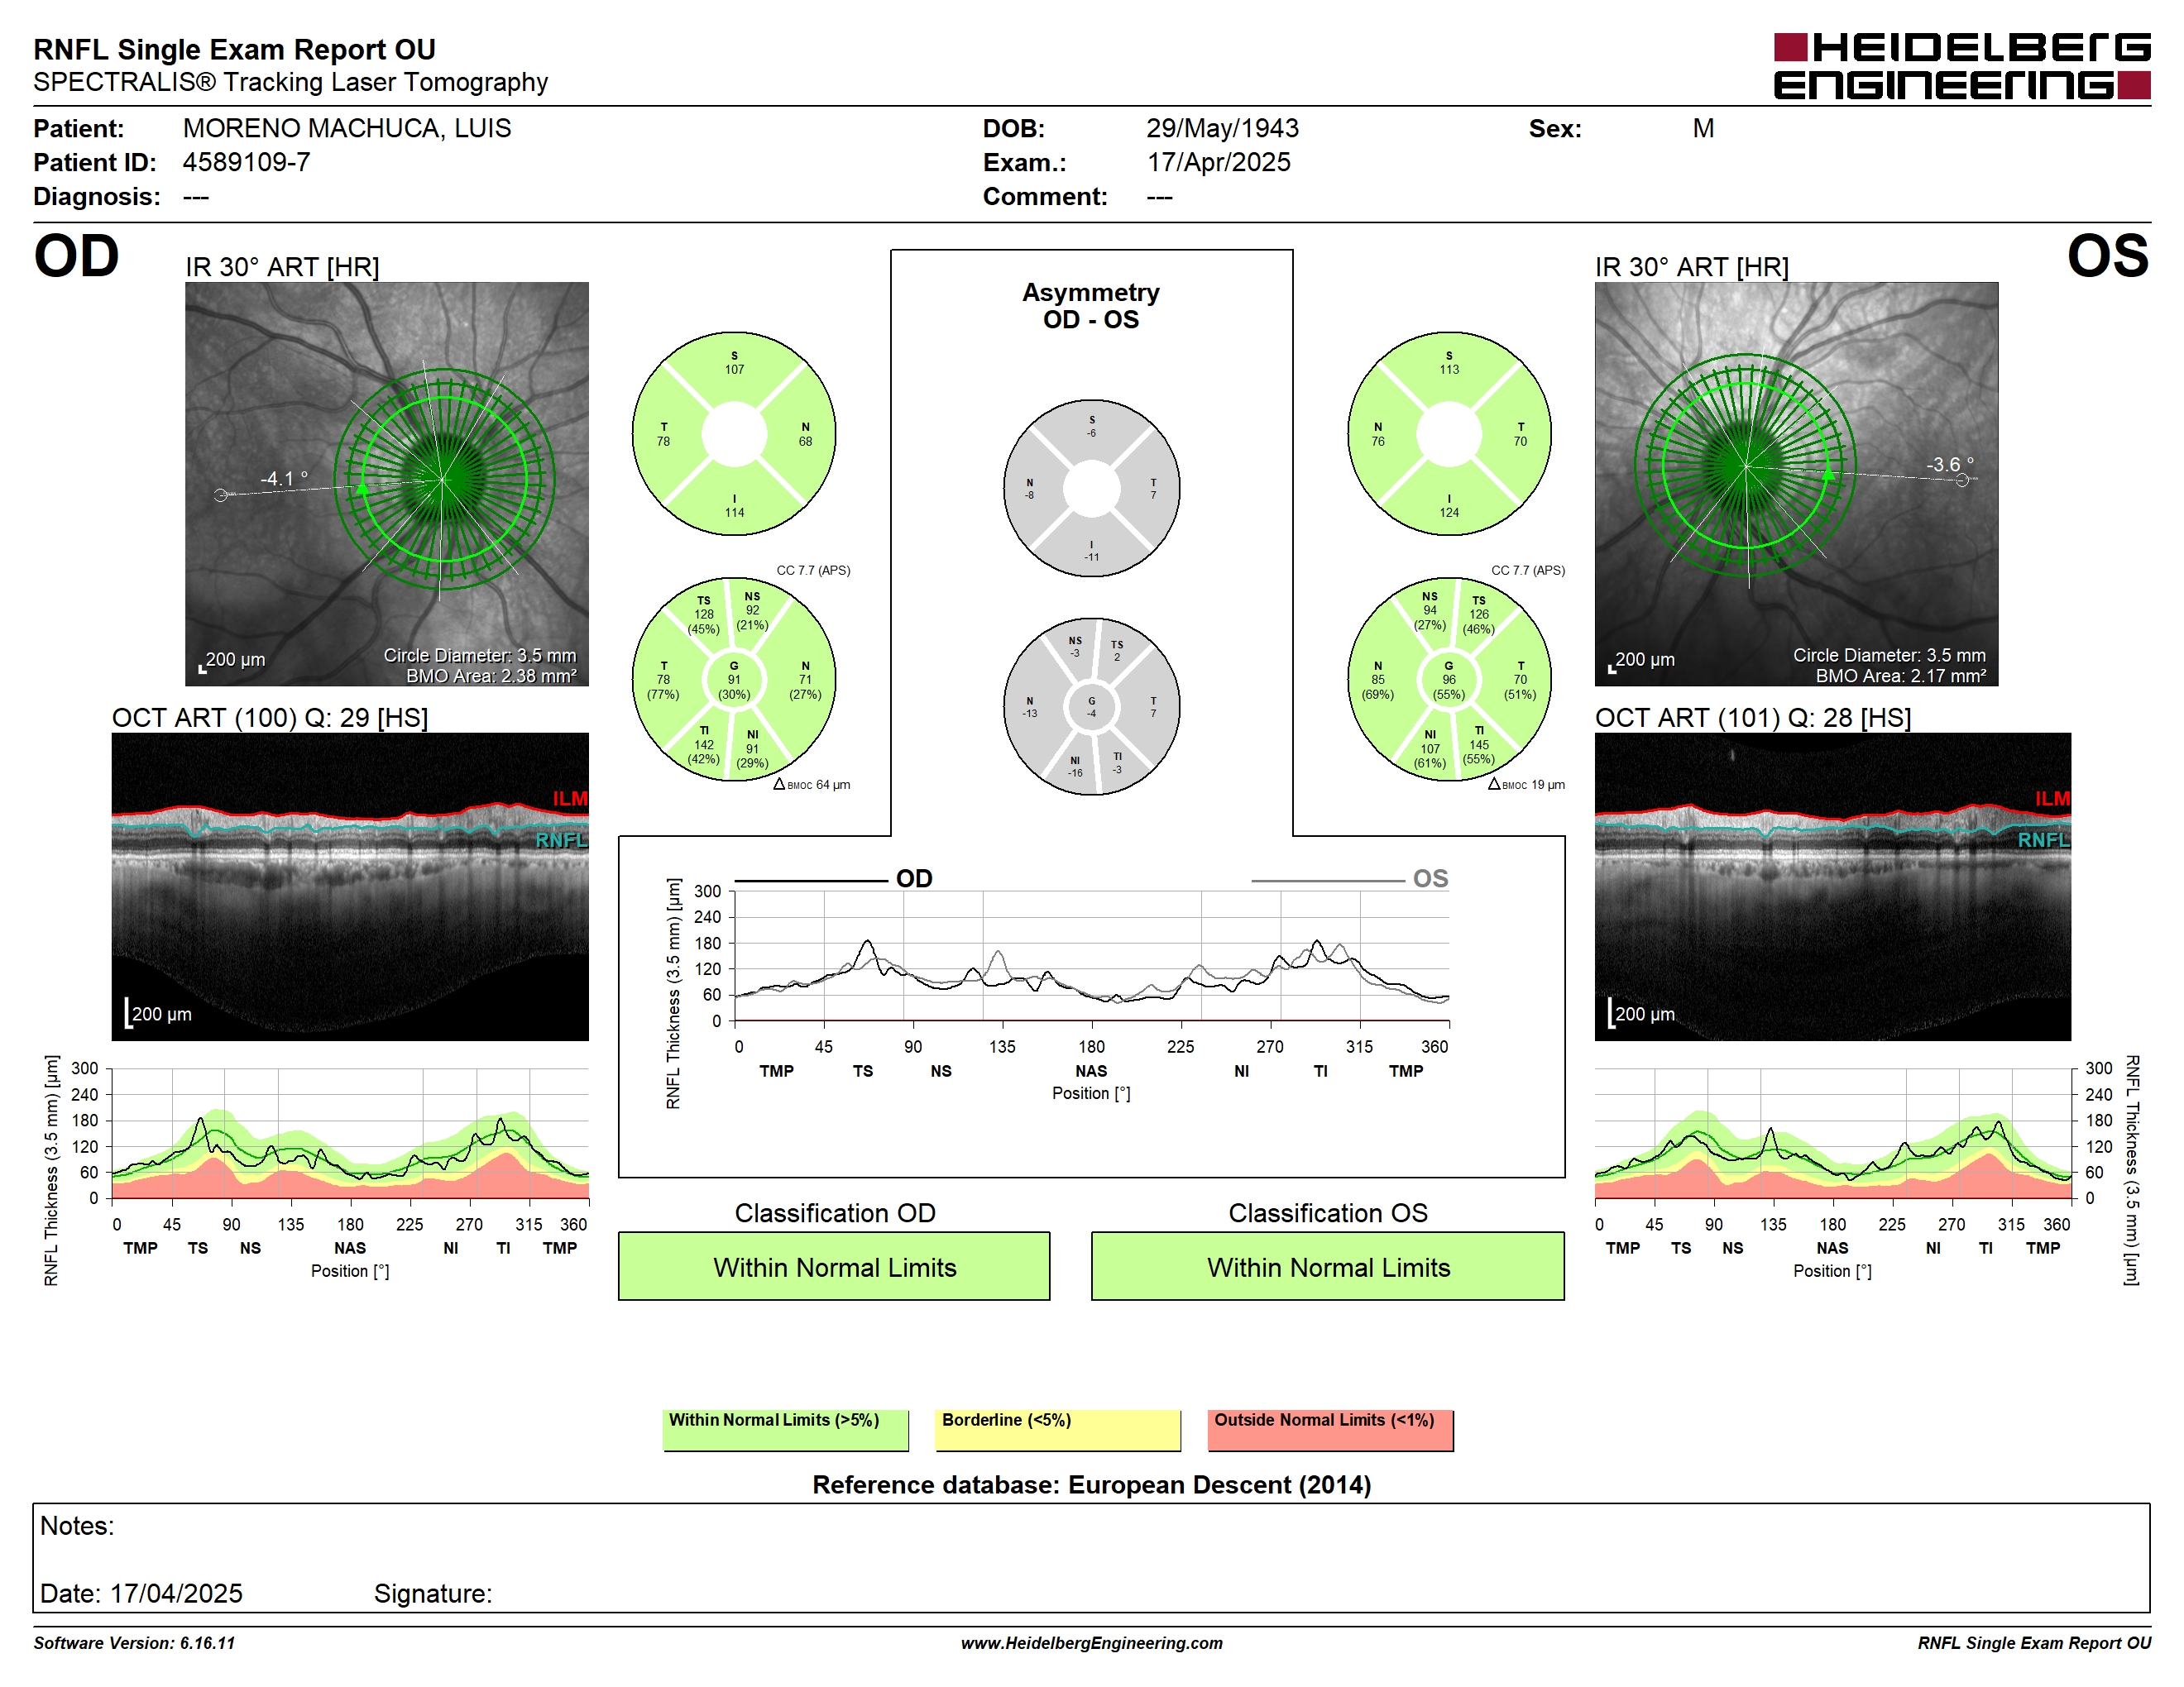Click the OD 'ΔBMOC 64 µm' value
This screenshot has width=2184, height=1687.
tap(812, 785)
